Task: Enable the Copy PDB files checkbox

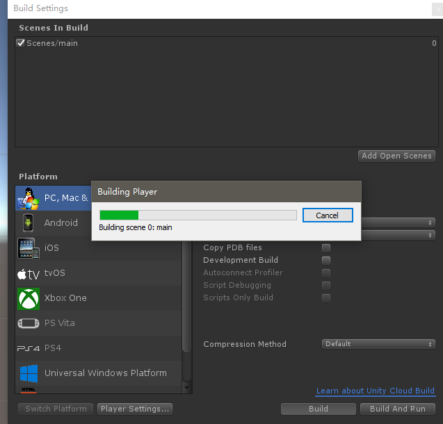Action: 326,248
